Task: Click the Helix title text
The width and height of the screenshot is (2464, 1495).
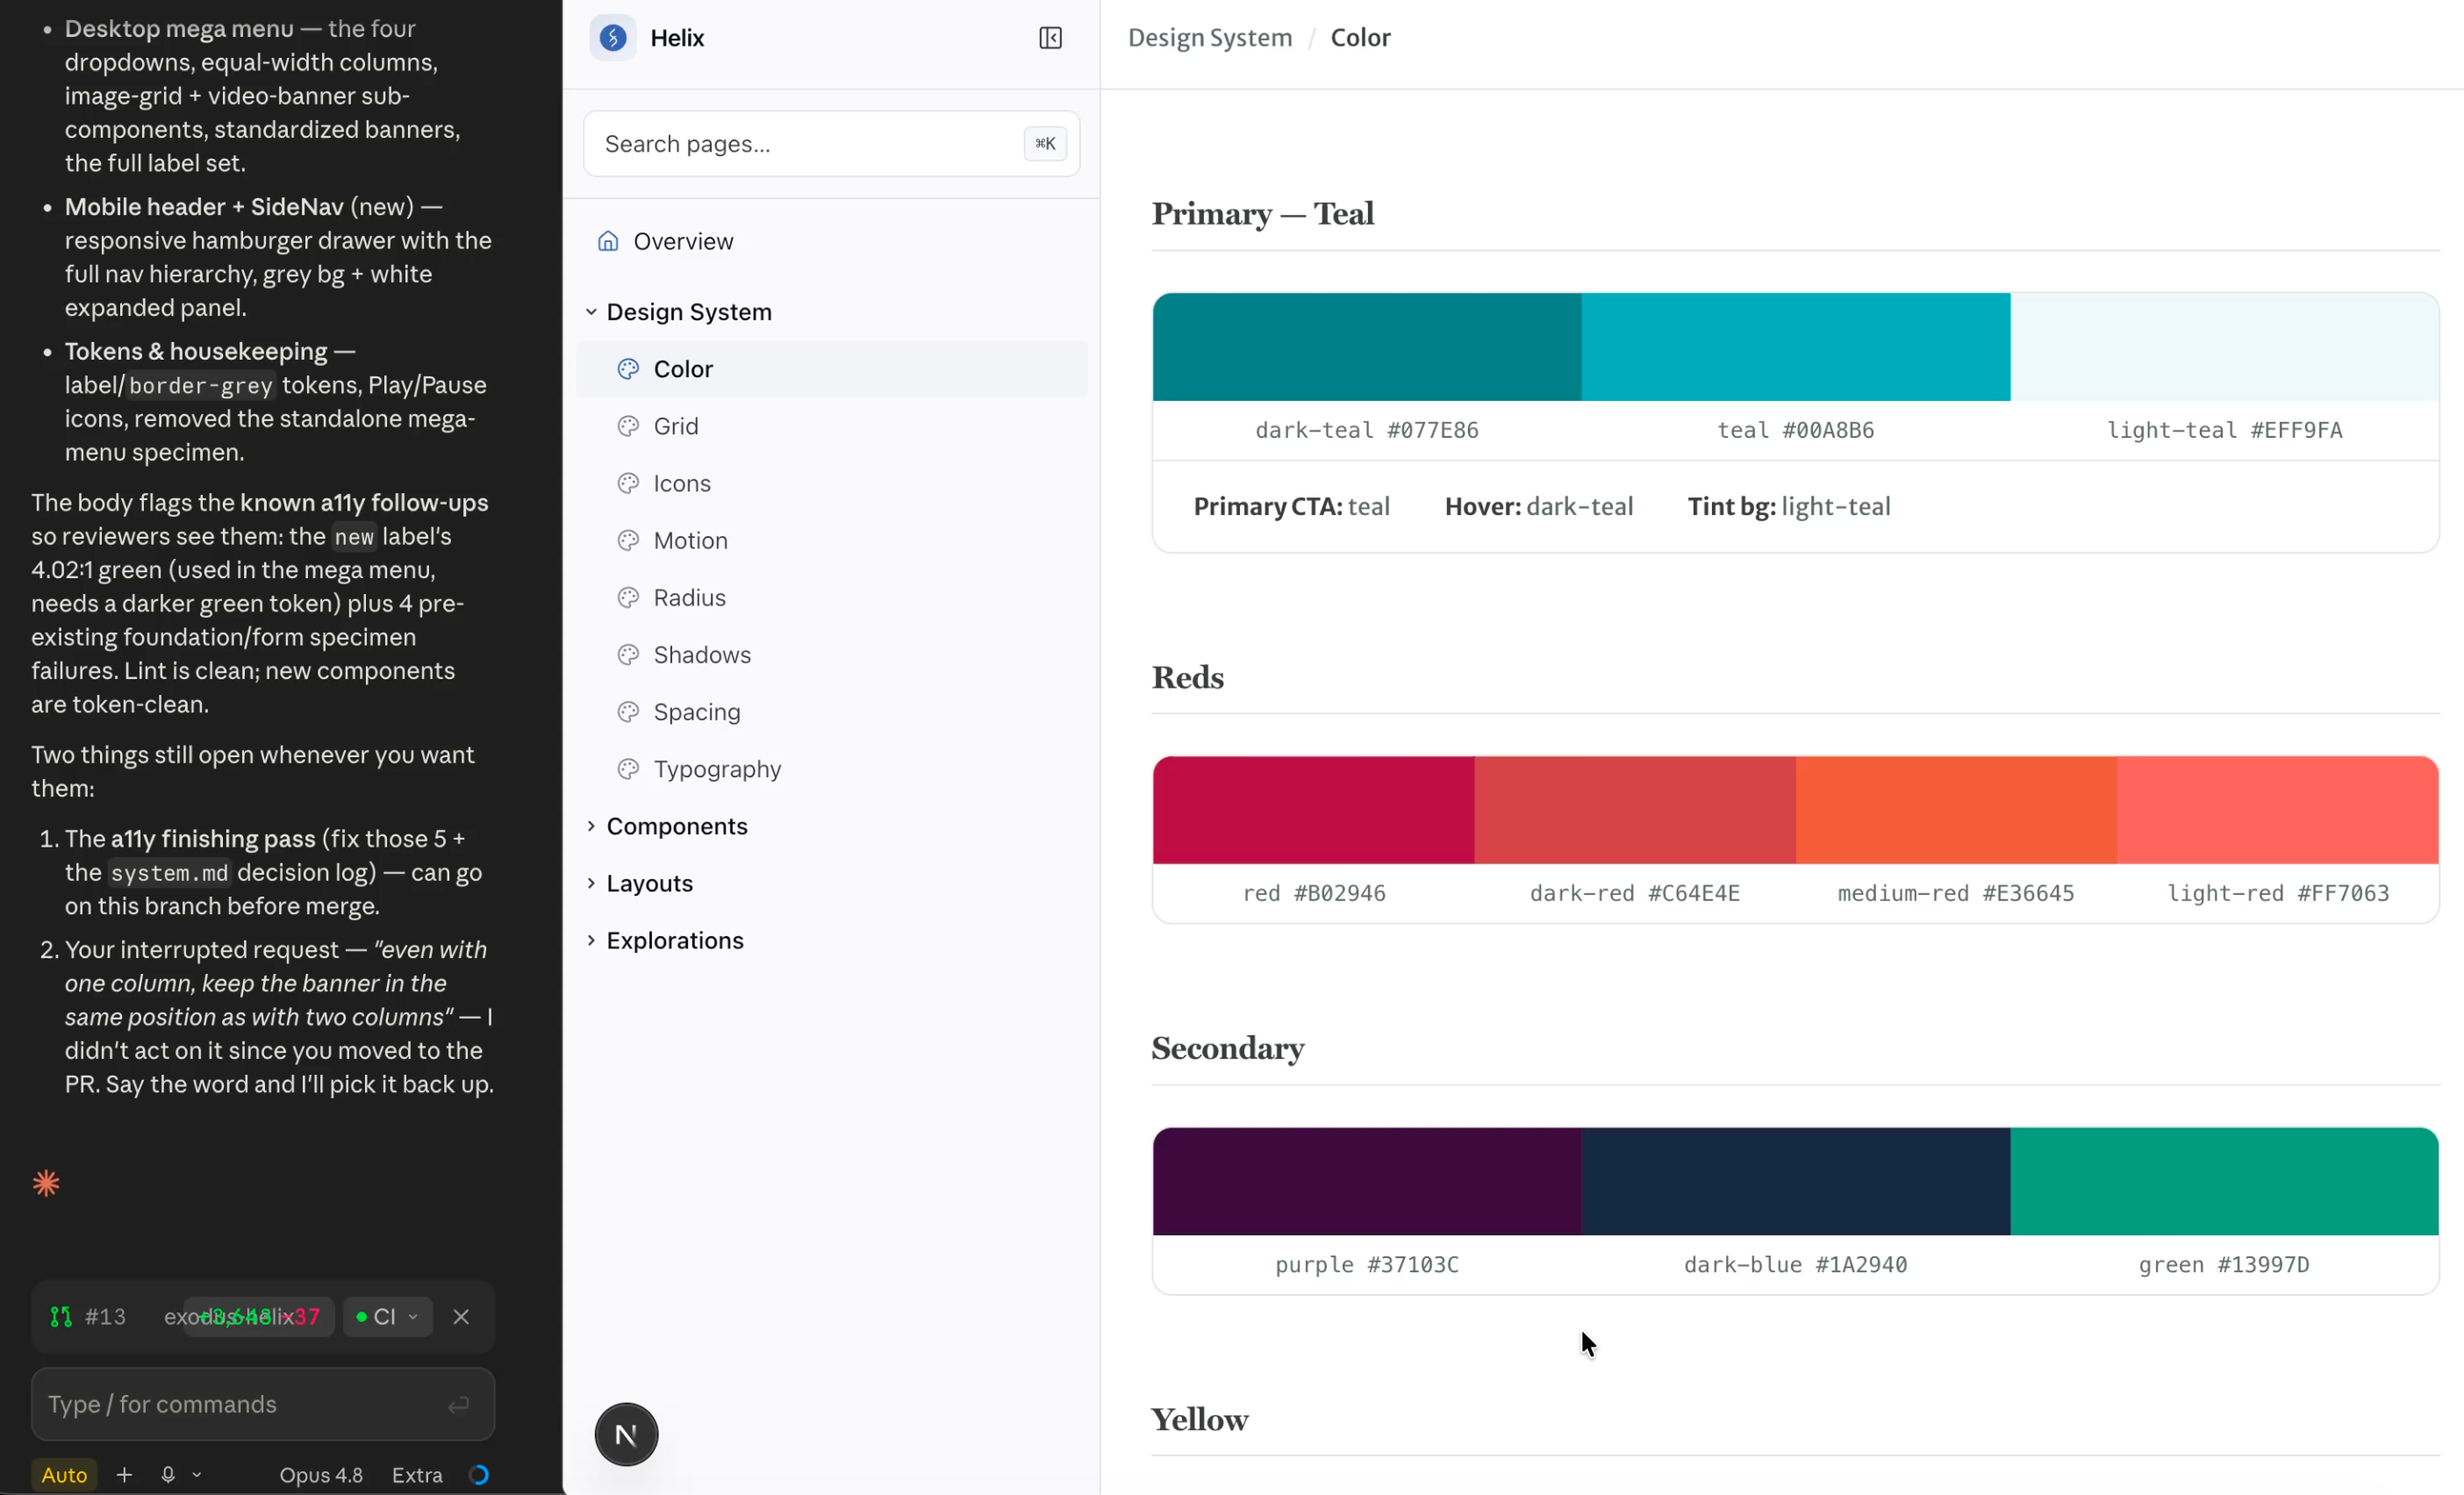Action: click(x=677, y=38)
